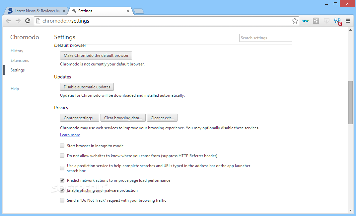Open a new tab
356x216 pixels.
[138, 11]
